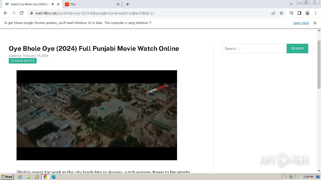The height and width of the screenshot is (180, 321).
Task: Mute audio on Watch Oye Bhole Oye tab
Action: [53, 4]
